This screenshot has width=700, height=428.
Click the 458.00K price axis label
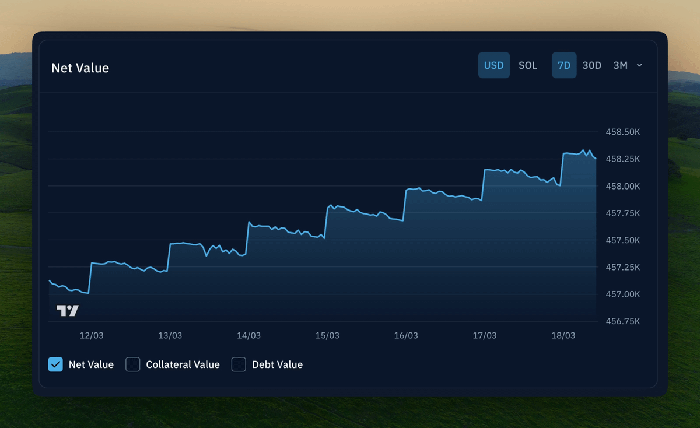pos(623,186)
